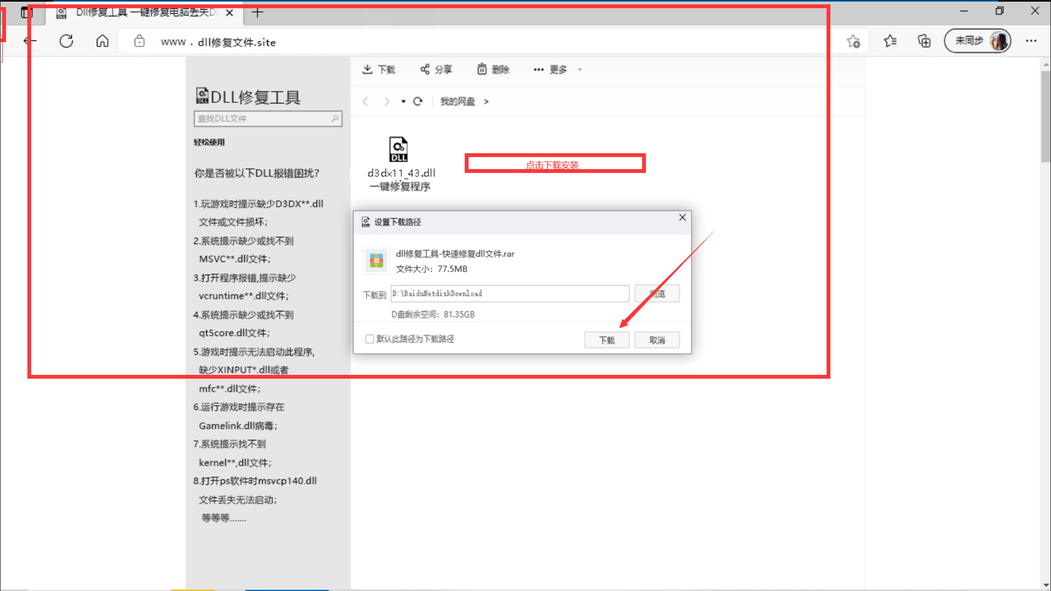The image size is (1051, 591).
Task: Click the d3dx11_43.dll file icon
Action: [x=399, y=149]
